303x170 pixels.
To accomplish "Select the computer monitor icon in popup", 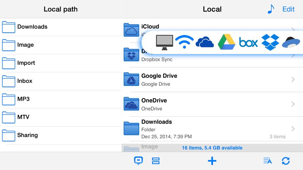I will coord(164,42).
